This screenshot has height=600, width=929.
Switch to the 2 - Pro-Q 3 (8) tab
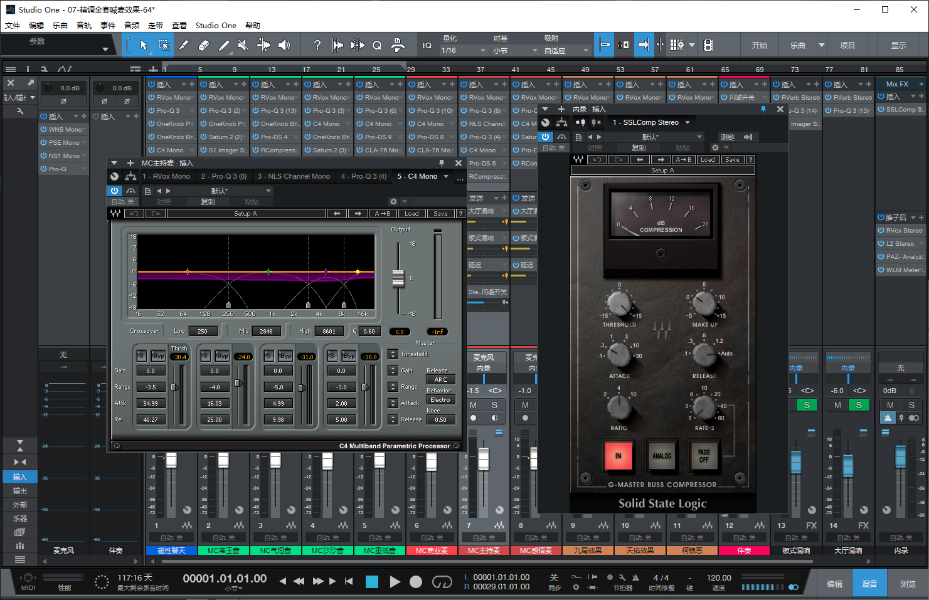pos(223,177)
